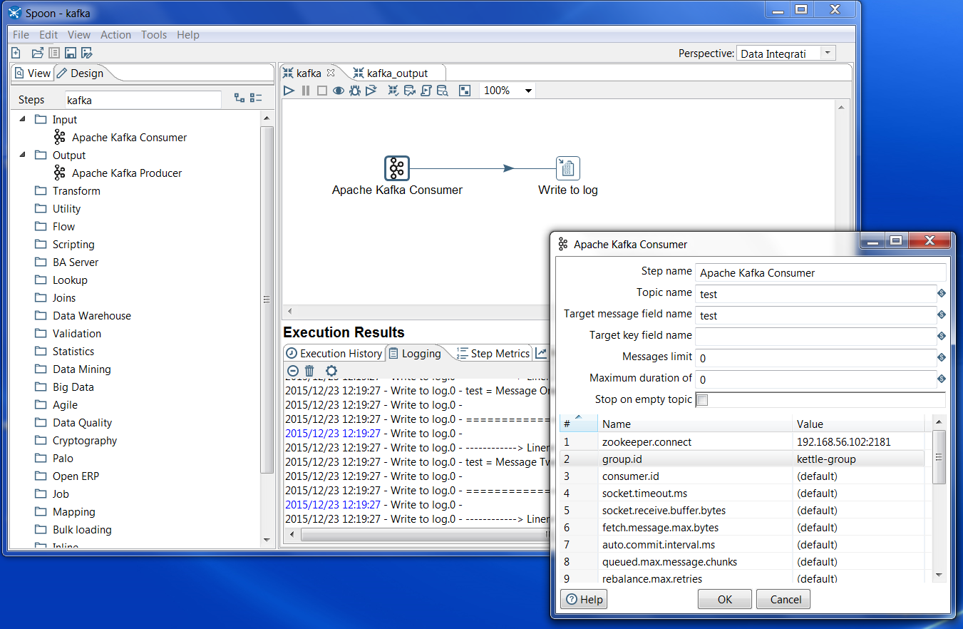This screenshot has width=963, height=629.
Task: Click the Apache Kafka Consumer canvas step icon
Action: 397,169
